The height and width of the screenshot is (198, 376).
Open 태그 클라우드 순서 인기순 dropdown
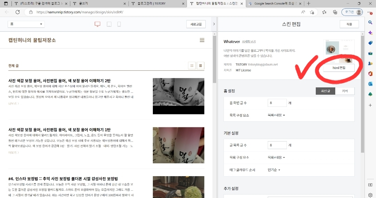(x=274, y=170)
